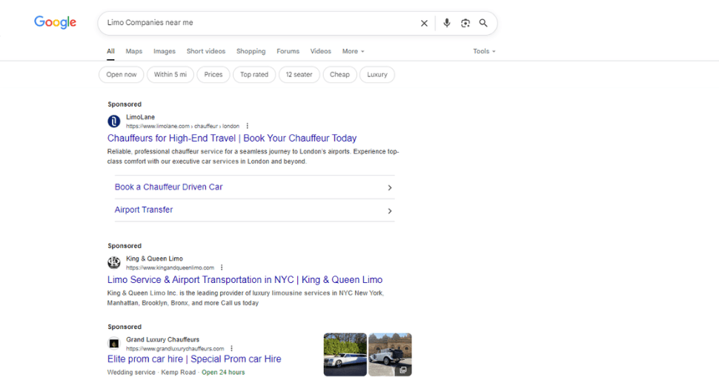Open Limo Service & Airport Transportation in NYC link
Viewport: 719px width, 383px height.
click(245, 280)
